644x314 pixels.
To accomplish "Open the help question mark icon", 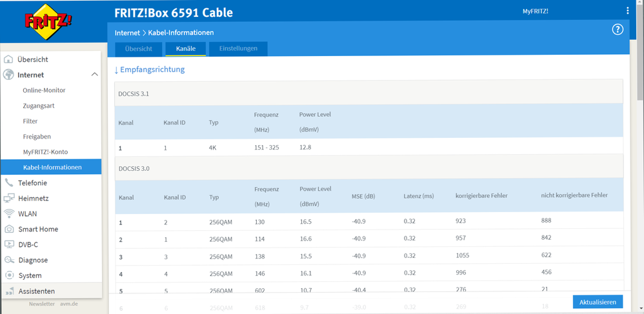I will (617, 30).
